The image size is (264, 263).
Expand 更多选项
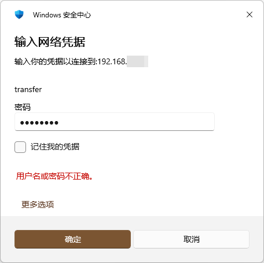tap(38, 204)
